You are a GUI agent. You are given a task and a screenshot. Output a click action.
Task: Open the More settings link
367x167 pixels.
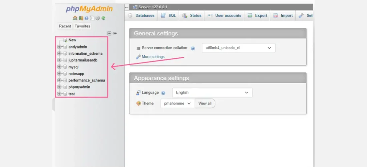tap(153, 57)
